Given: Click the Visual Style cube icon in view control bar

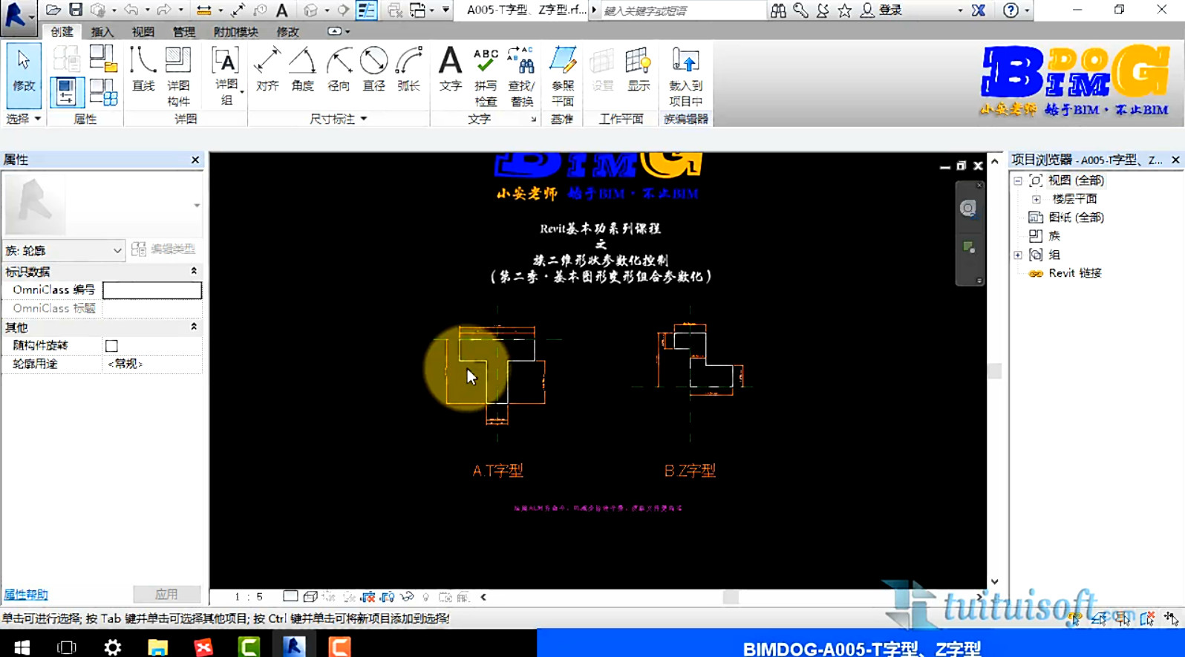Looking at the screenshot, I should [x=310, y=597].
